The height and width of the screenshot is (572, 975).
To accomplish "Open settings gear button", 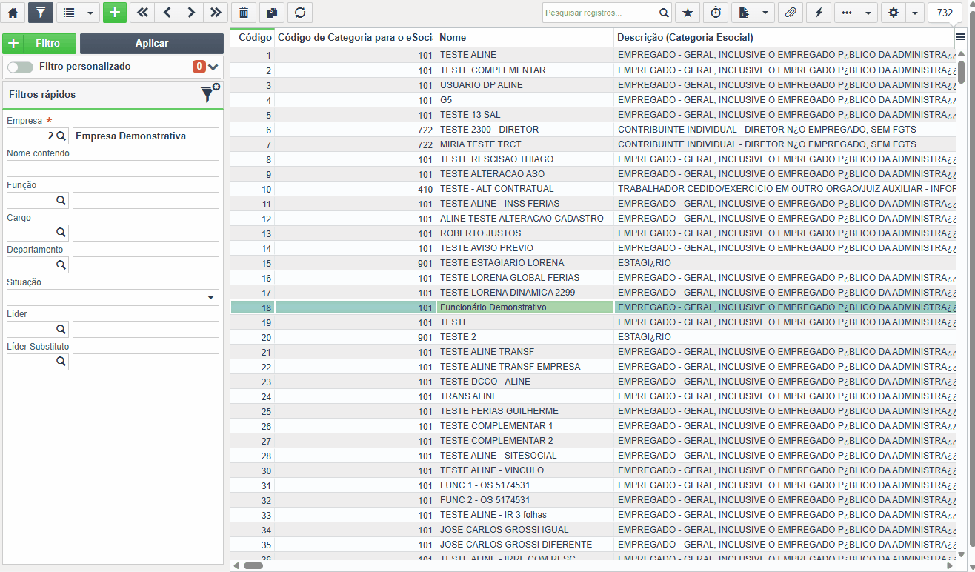I will click(x=894, y=13).
